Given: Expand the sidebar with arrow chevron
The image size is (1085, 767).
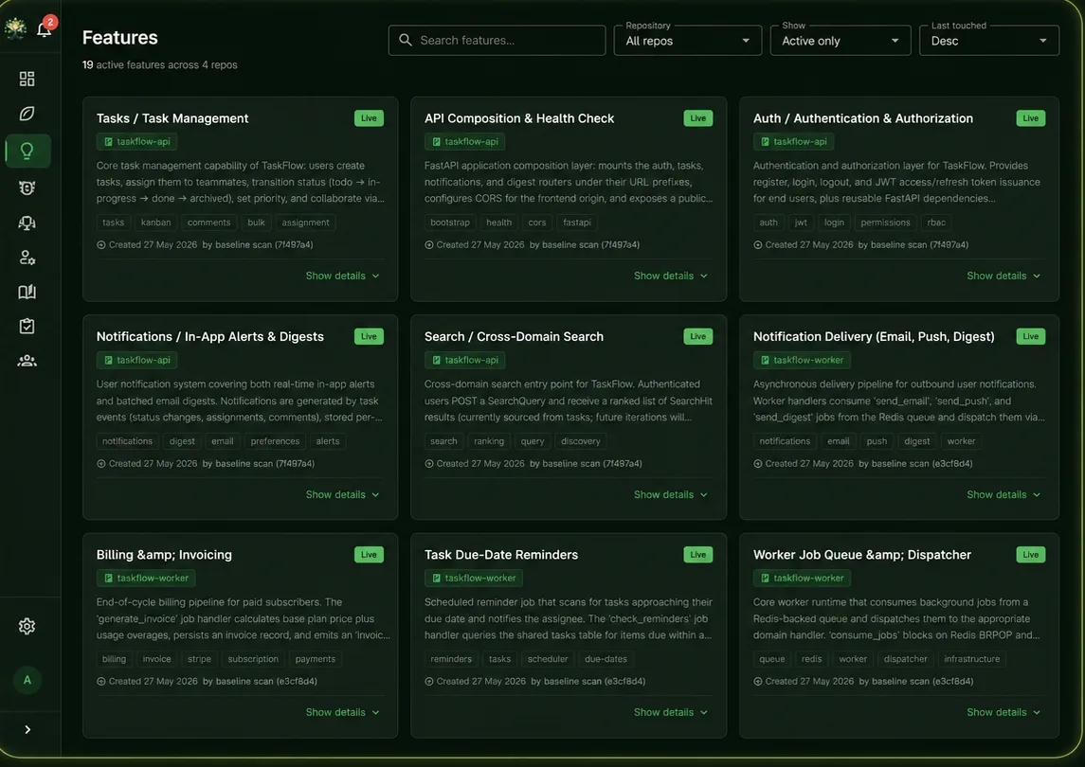Looking at the screenshot, I should (x=27, y=730).
